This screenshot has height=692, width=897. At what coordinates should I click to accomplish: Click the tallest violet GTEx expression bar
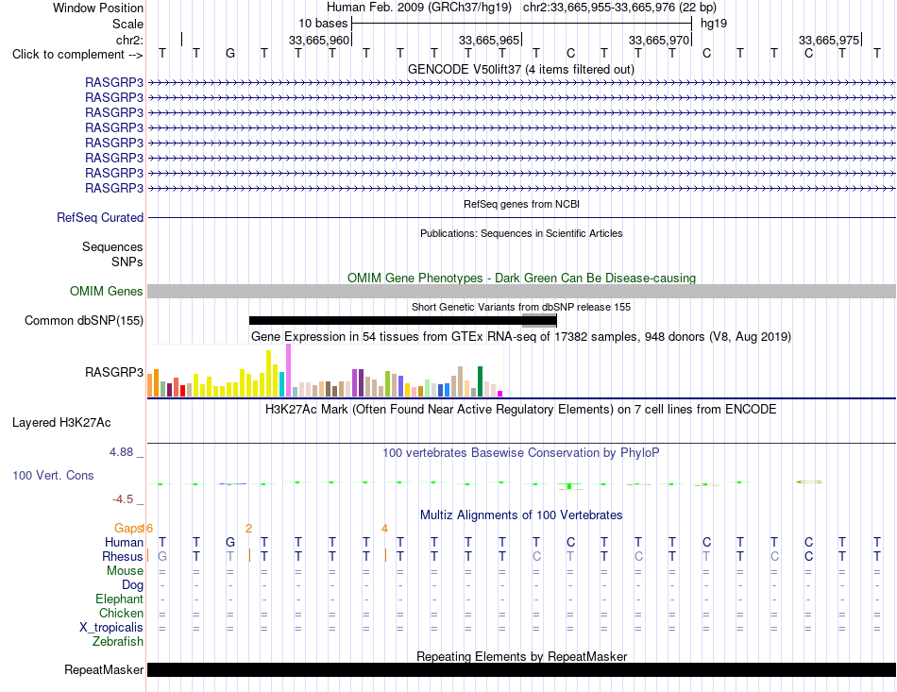[288, 370]
